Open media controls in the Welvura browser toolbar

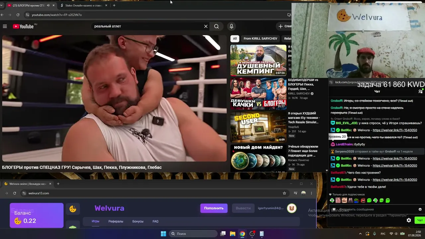tap(295, 193)
